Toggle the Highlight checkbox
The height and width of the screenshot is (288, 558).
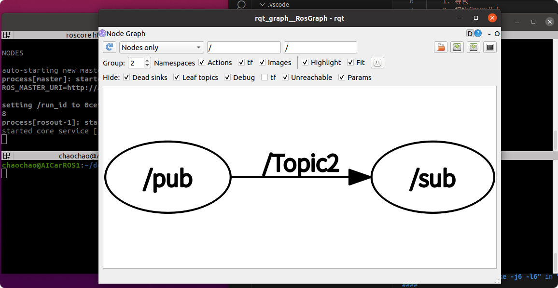[x=305, y=63]
